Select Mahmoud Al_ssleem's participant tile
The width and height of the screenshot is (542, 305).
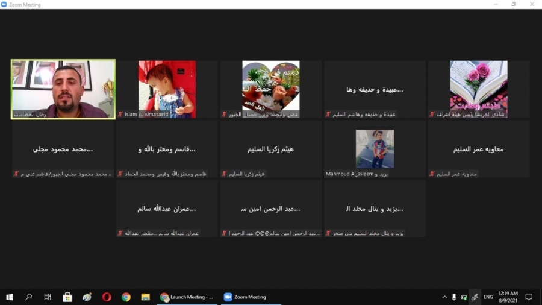pyautogui.click(x=375, y=148)
